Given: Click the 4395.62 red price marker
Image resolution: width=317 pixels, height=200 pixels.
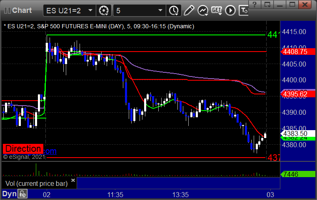Looking at the screenshot, I should 297,94.
